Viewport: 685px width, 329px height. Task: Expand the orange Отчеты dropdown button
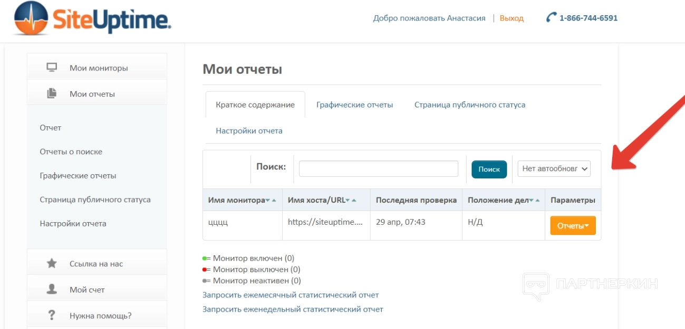point(573,226)
